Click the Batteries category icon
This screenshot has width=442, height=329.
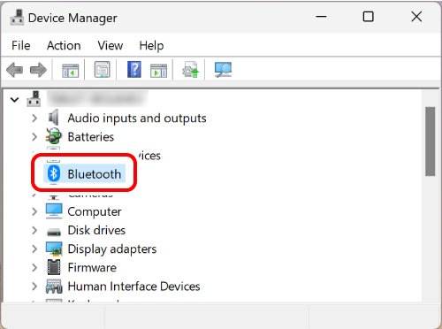54,136
